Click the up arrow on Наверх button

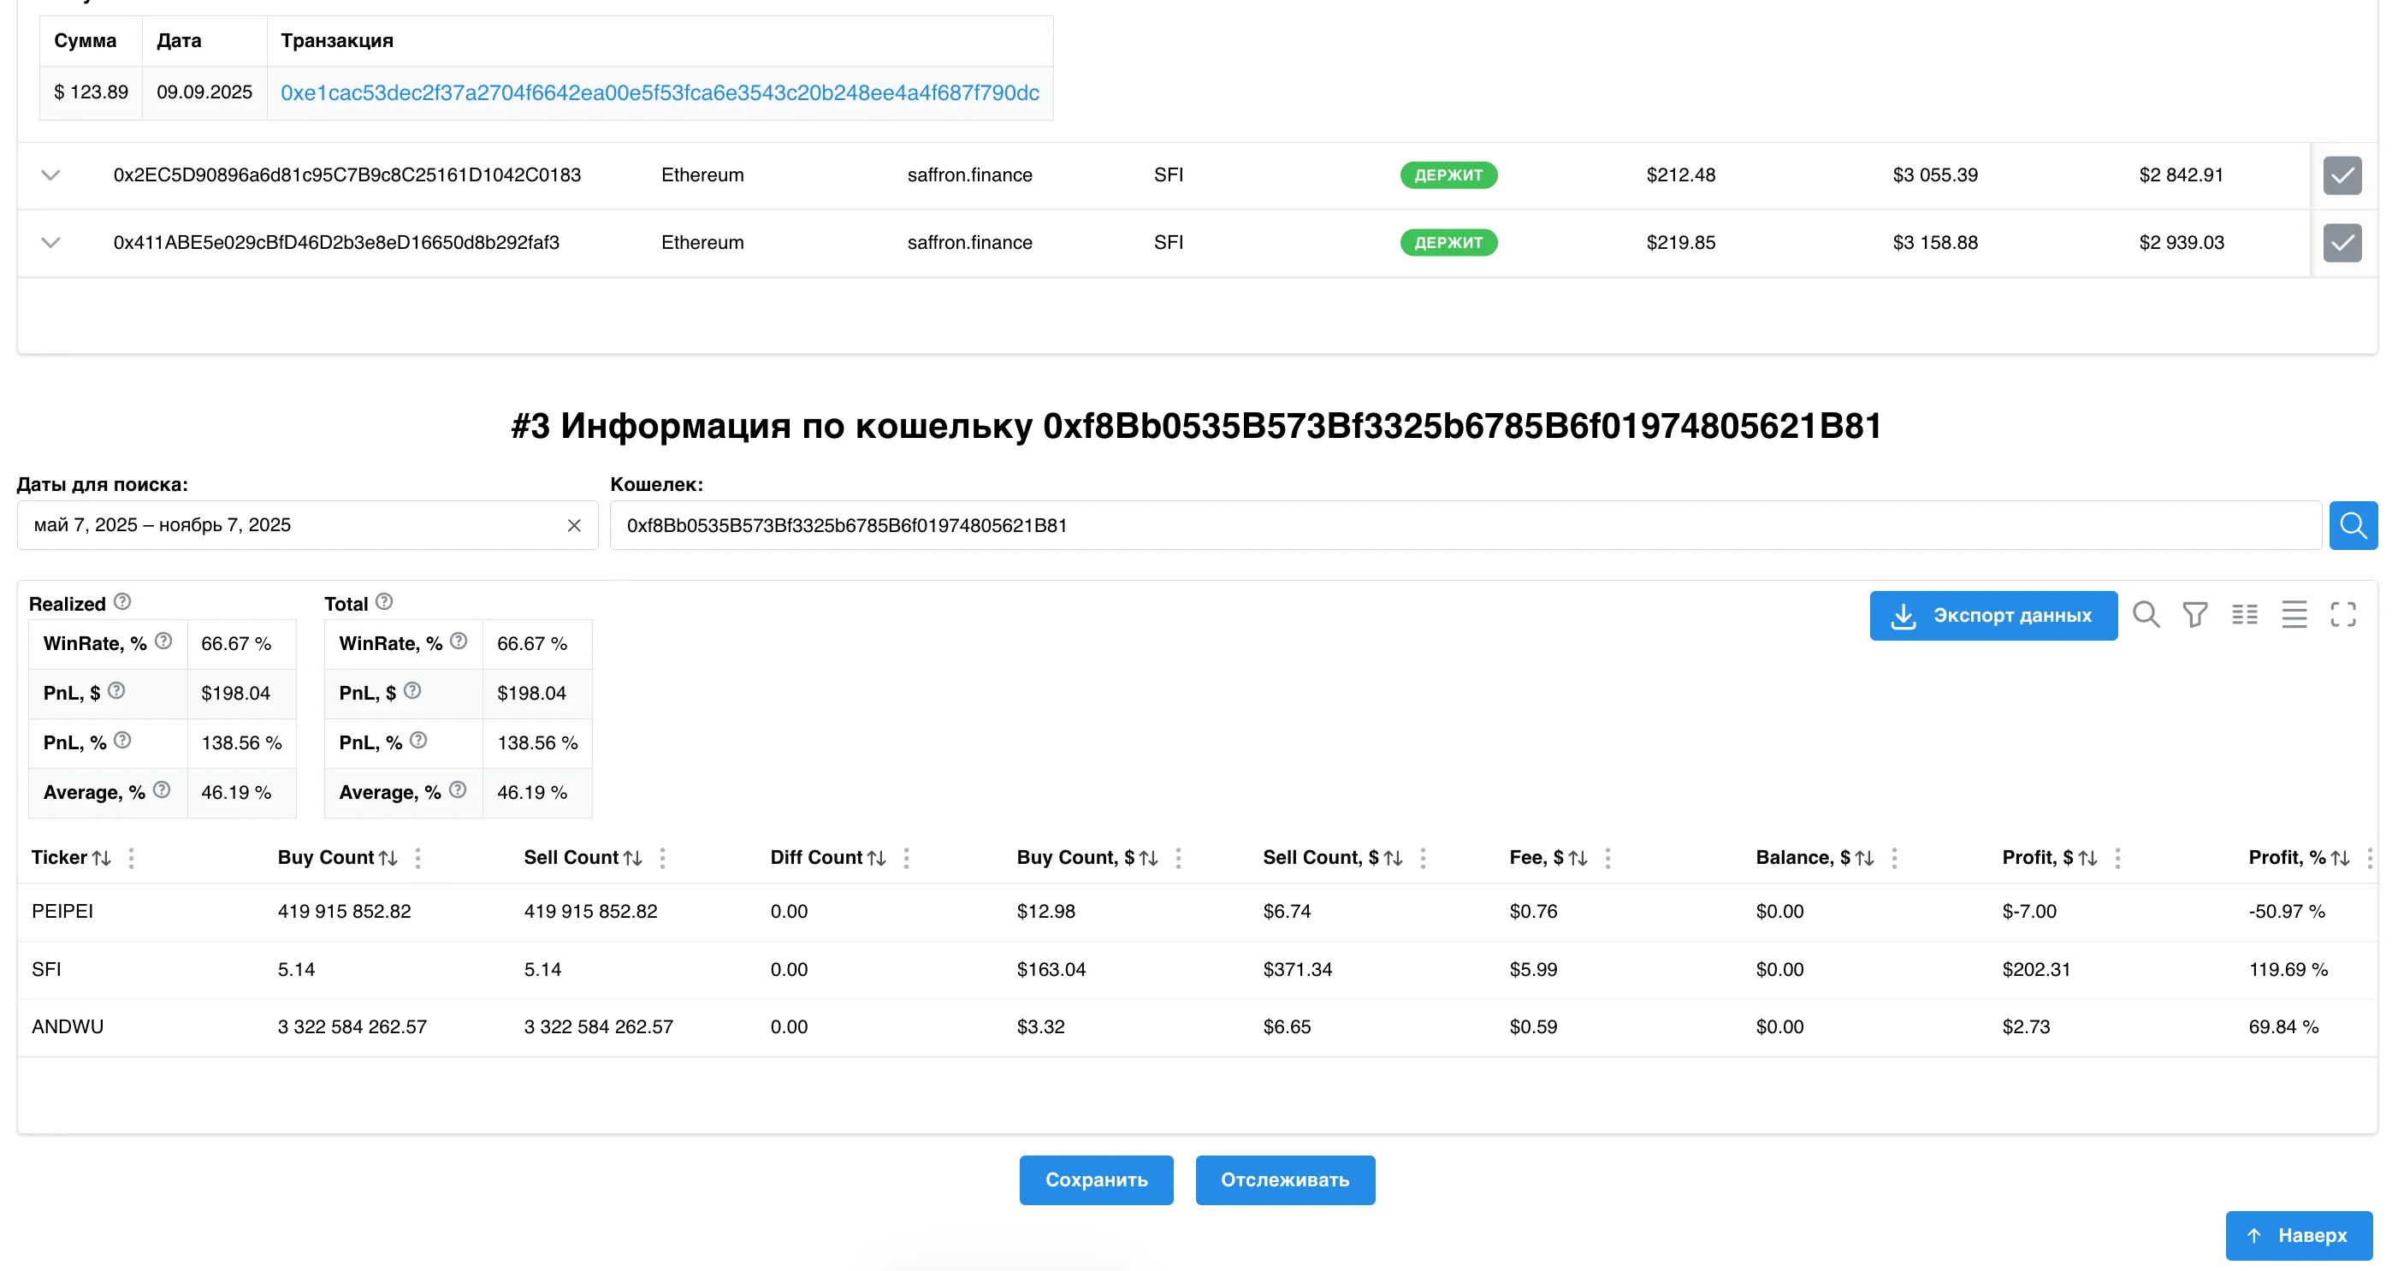[x=2253, y=1235]
